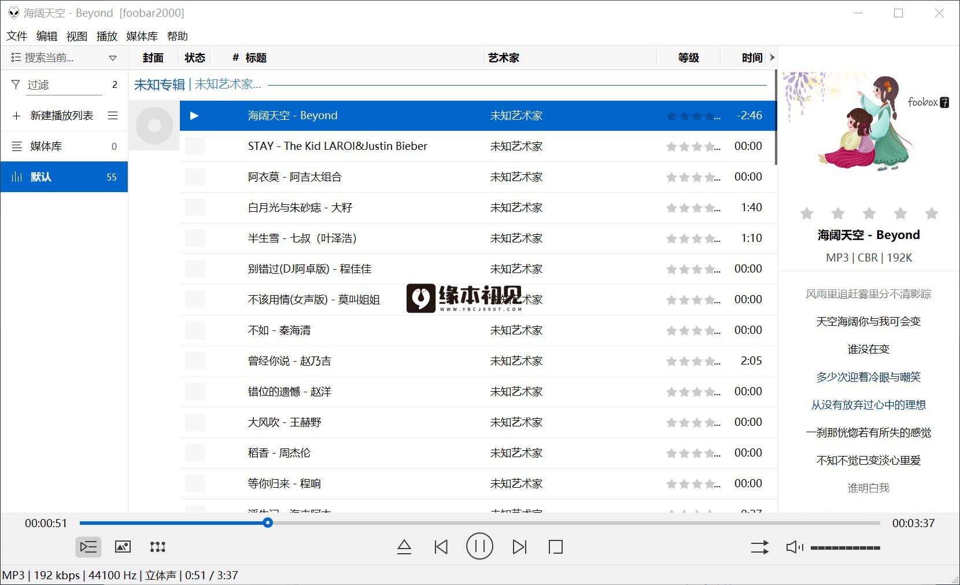960x585 pixels.
Task: Select track 等你归来 - 程响
Action: click(478, 484)
